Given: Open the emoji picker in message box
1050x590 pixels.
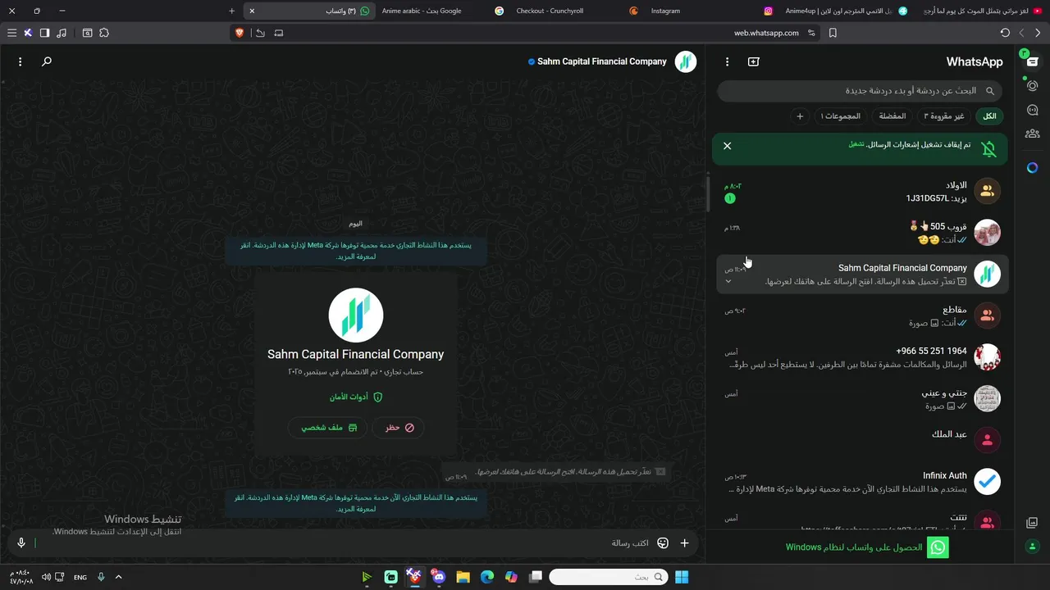Looking at the screenshot, I should pyautogui.click(x=663, y=542).
